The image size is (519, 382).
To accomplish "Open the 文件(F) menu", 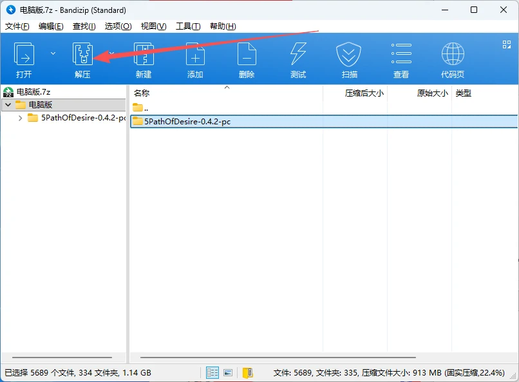I will [17, 26].
